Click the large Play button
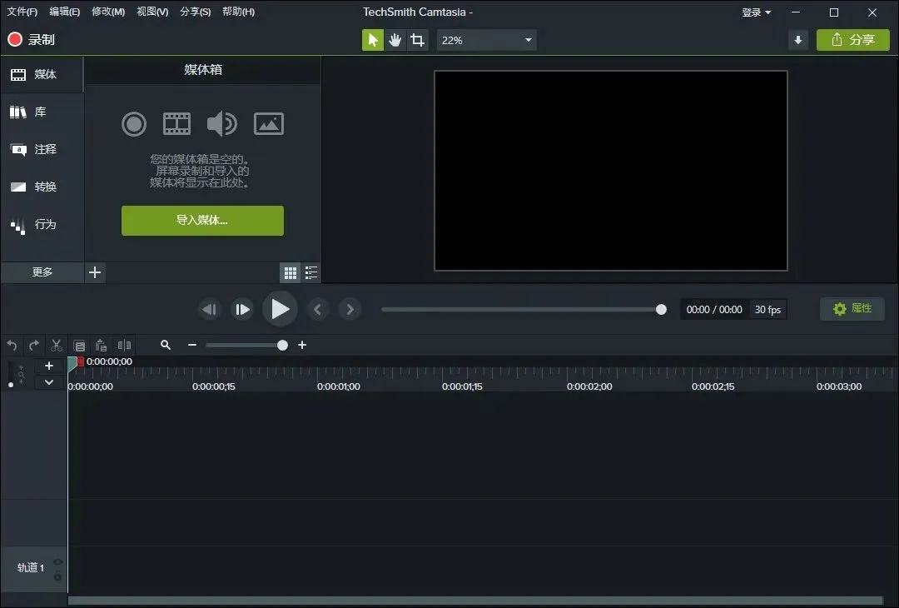The height and width of the screenshot is (608, 899). [x=280, y=309]
